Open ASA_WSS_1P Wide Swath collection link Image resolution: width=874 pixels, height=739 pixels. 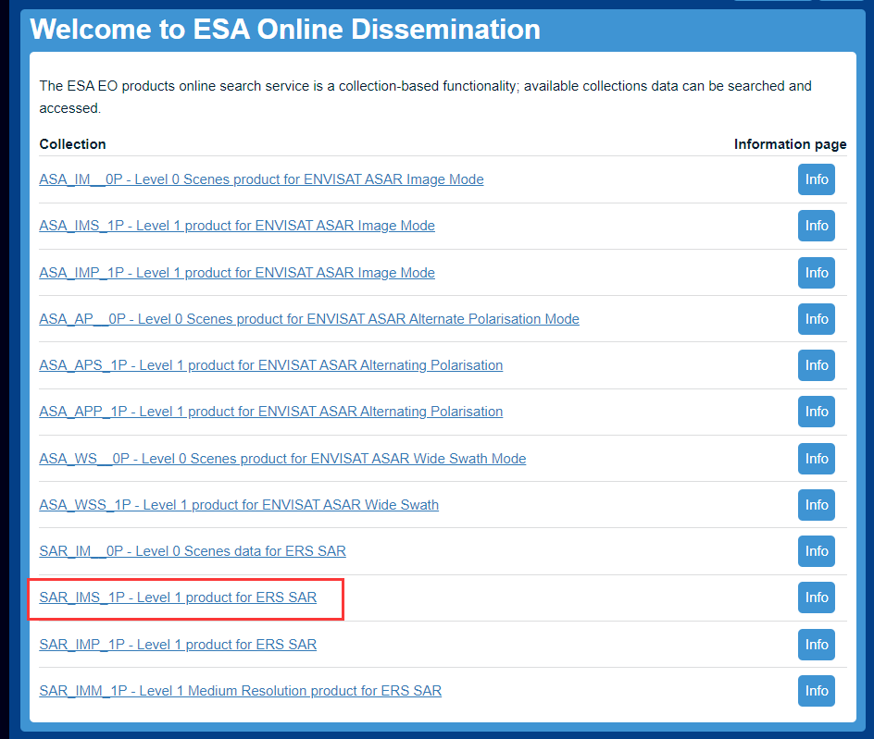point(239,505)
